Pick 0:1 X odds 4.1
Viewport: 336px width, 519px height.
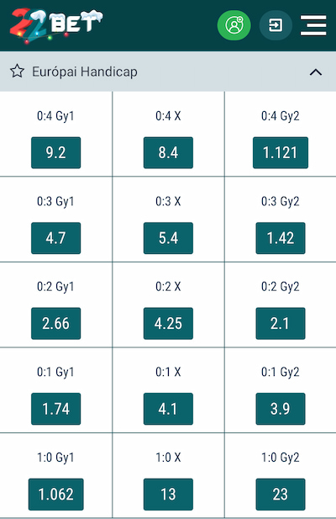[x=168, y=409]
